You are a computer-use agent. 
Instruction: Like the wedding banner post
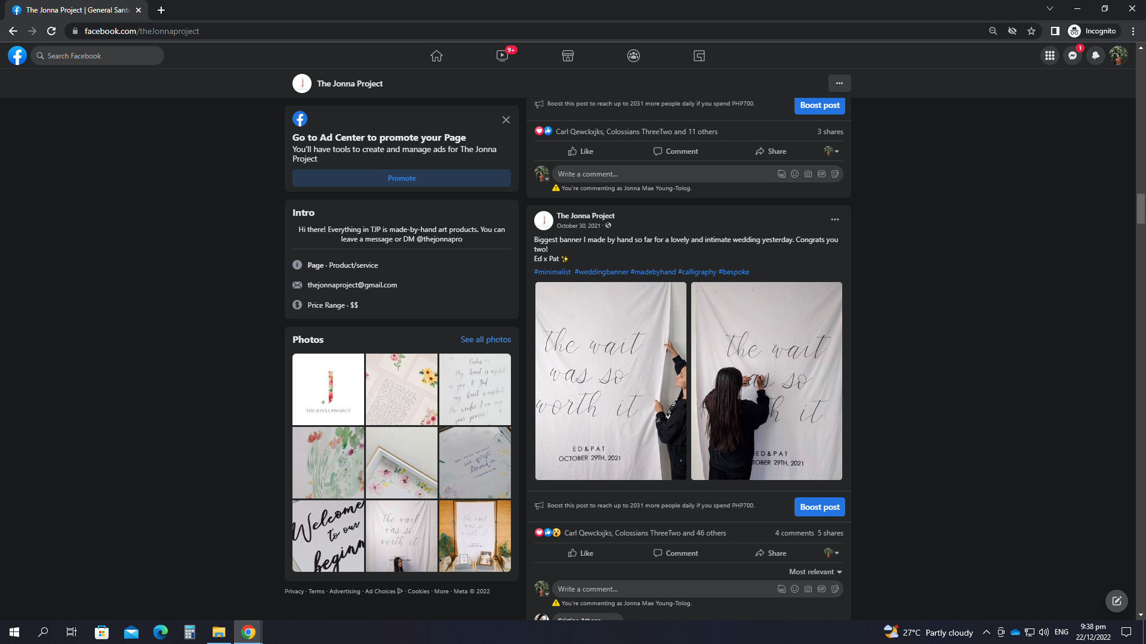(580, 553)
